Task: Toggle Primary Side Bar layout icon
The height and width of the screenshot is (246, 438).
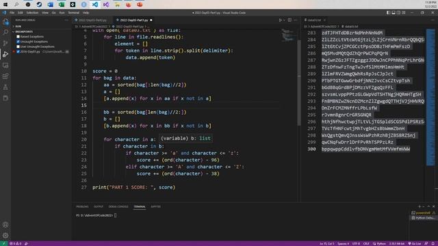Action: point(388,12)
